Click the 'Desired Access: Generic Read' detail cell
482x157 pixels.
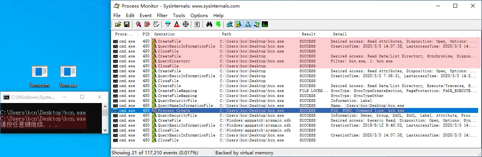pyautogui.click(x=404, y=121)
